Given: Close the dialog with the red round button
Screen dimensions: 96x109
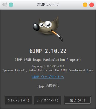Looking at the screenshot, I should click(92, 5).
